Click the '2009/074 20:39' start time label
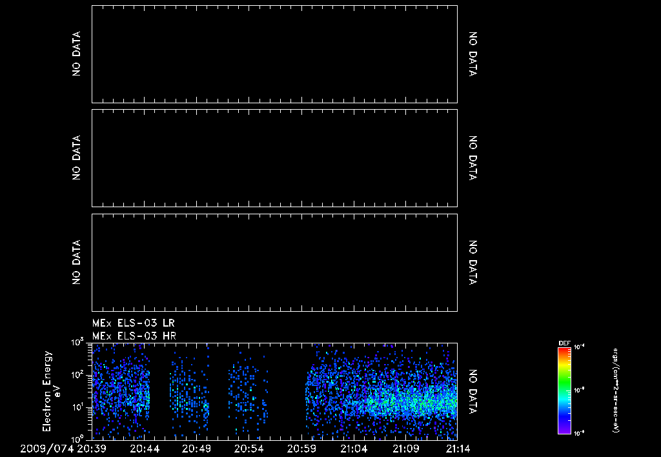This screenshot has height=457, width=661. (63, 449)
